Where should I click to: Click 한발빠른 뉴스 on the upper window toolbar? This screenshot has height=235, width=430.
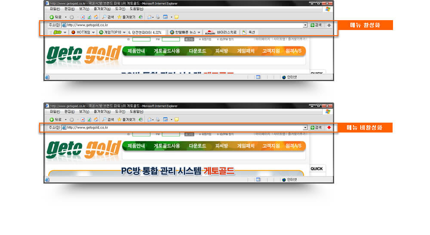point(183,32)
